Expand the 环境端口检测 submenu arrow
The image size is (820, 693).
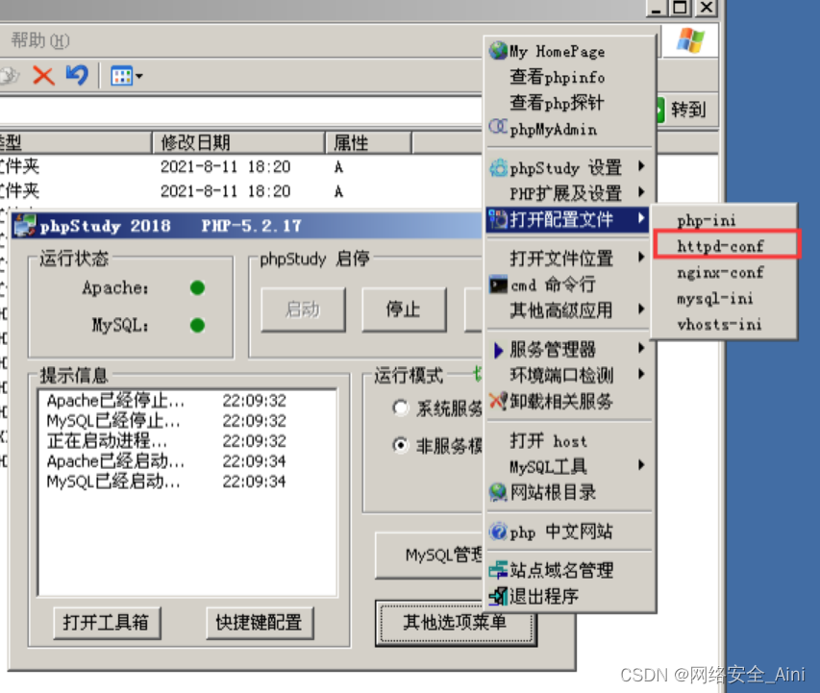pos(641,374)
